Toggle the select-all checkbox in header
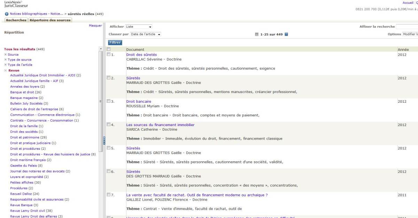Screen dimensions: 418x218 tap(109, 49)
